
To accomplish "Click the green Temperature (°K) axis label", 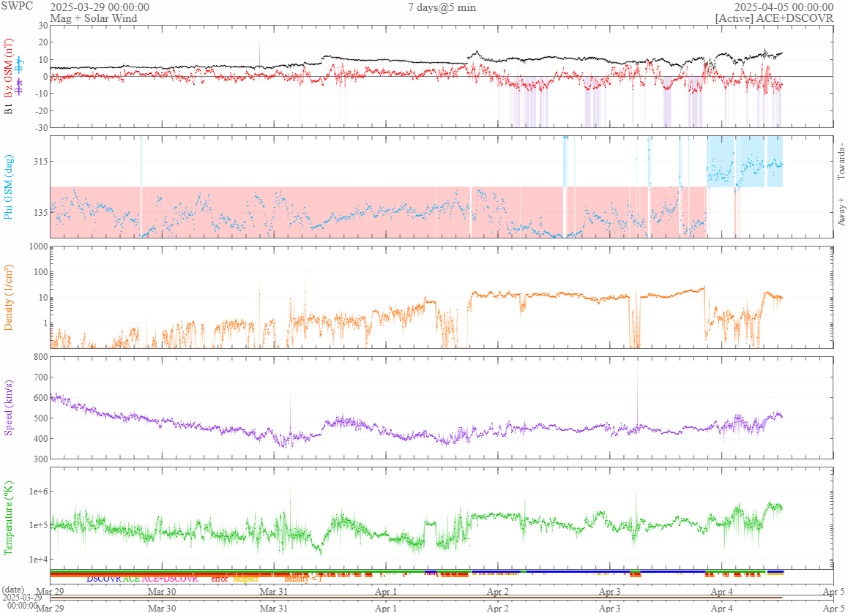I will [8, 518].
